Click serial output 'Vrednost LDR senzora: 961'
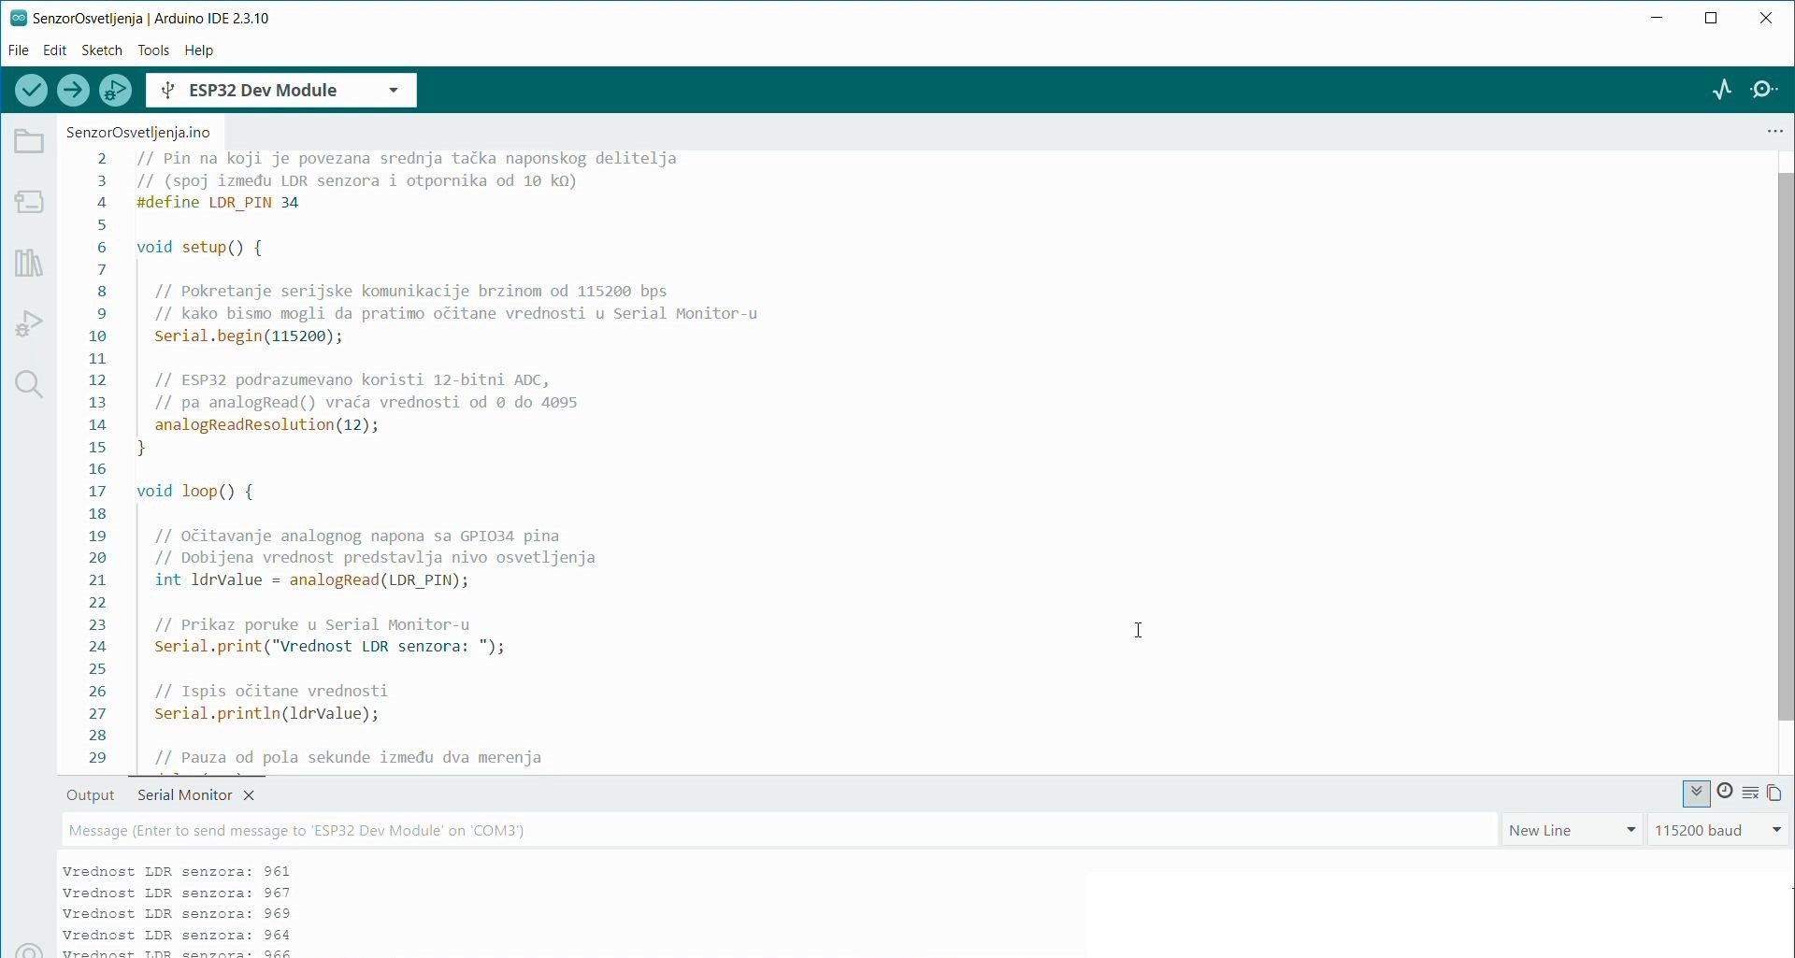 [x=177, y=871]
